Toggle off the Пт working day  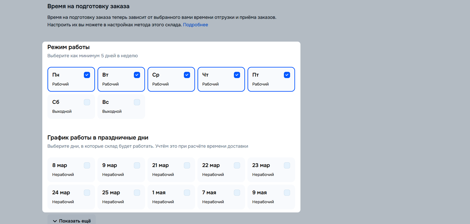(x=287, y=75)
